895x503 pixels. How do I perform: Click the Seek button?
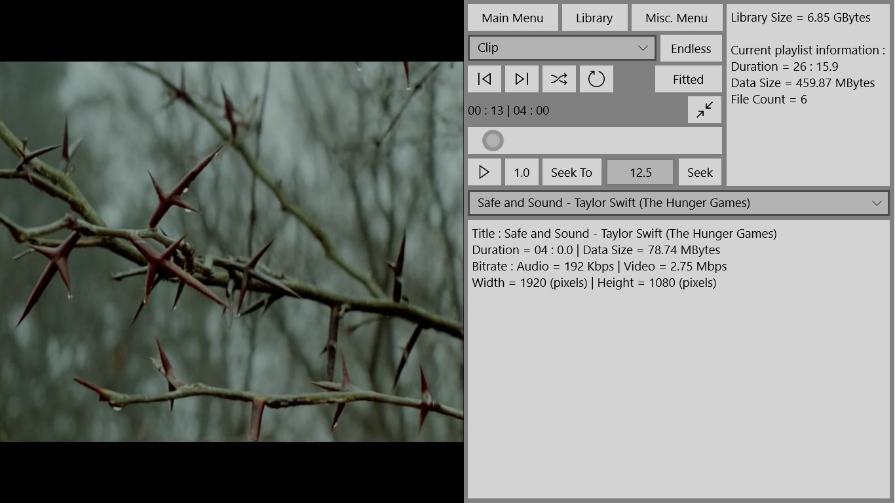pos(700,172)
